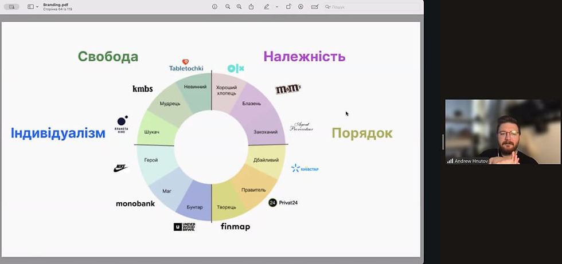
Task: Click the Порядок heading
Action: pyautogui.click(x=362, y=133)
